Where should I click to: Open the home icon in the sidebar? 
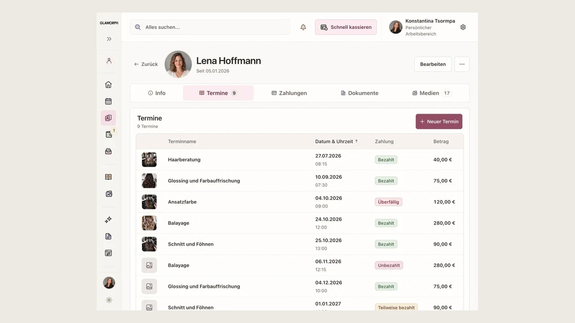108,84
